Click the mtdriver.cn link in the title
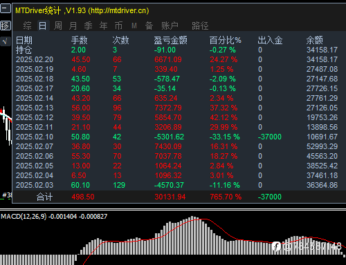This screenshot has height=265, width=346. click(x=119, y=10)
